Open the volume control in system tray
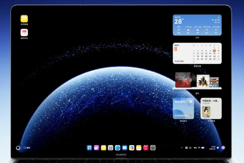The height and width of the screenshot is (163, 244). (x=195, y=148)
